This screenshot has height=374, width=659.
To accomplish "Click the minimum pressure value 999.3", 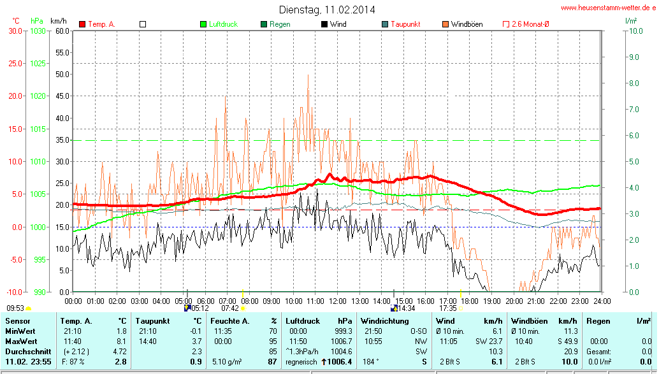I will (x=344, y=331).
